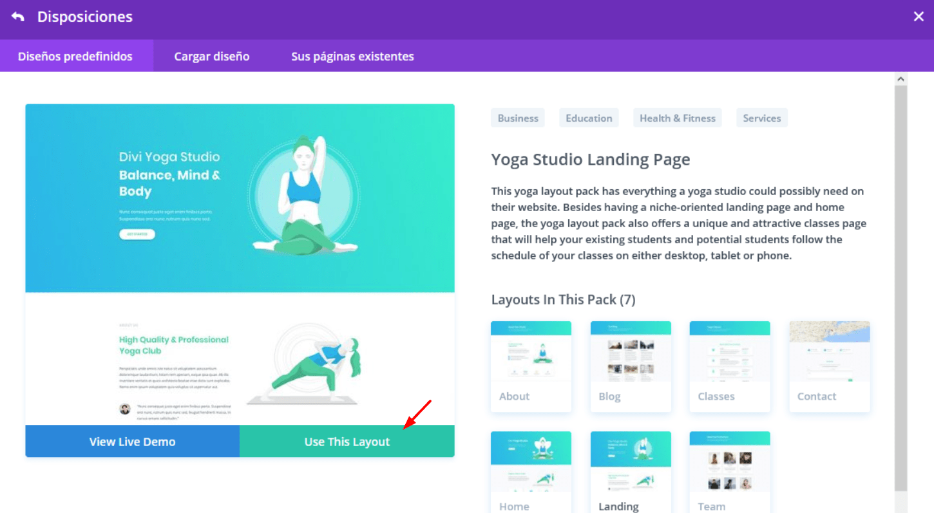
Task: Select the Business category tag
Action: 518,118
